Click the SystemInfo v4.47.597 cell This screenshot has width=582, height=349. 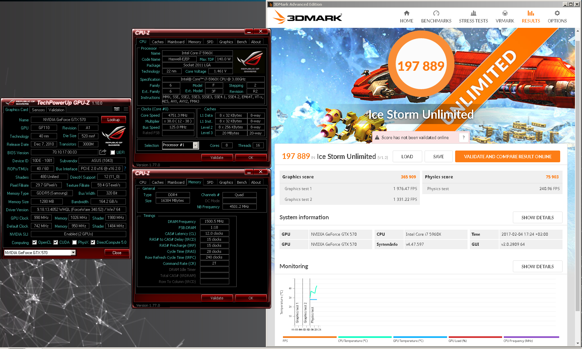tap(435, 244)
